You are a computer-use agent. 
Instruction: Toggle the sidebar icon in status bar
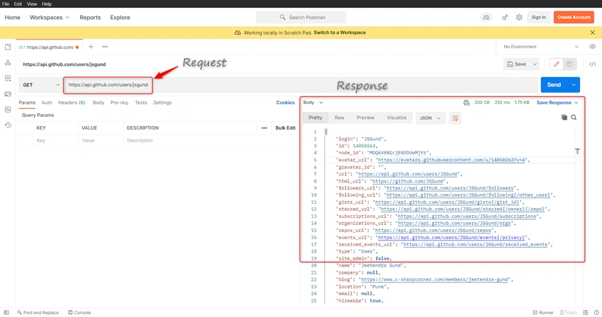click(x=6, y=312)
